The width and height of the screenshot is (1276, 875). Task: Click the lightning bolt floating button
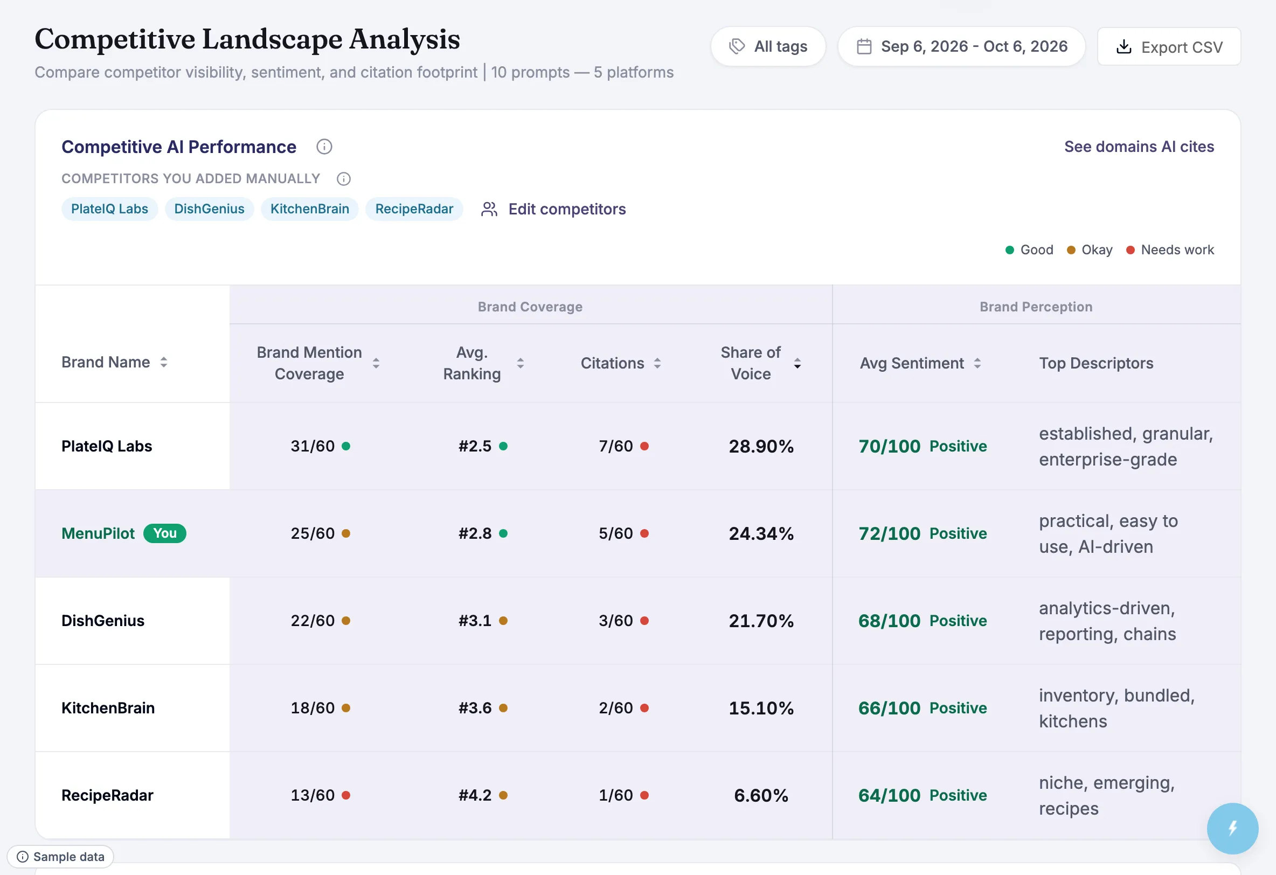[x=1232, y=828]
